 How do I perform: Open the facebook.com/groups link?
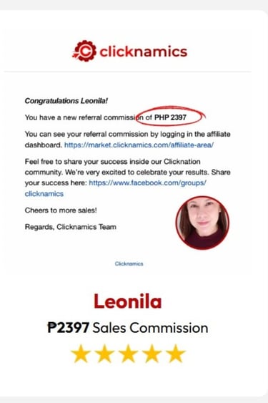coord(148,183)
